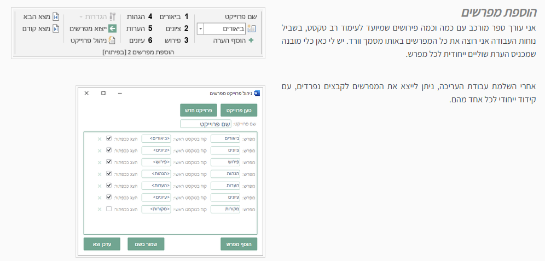Edit the code field <ציונים>
Viewport: 545px width, 261px height.
point(156,150)
